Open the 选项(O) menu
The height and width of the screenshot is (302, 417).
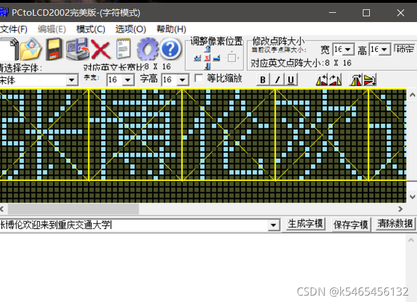[130, 29]
